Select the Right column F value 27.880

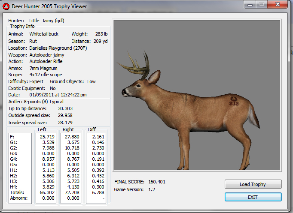click(71, 136)
